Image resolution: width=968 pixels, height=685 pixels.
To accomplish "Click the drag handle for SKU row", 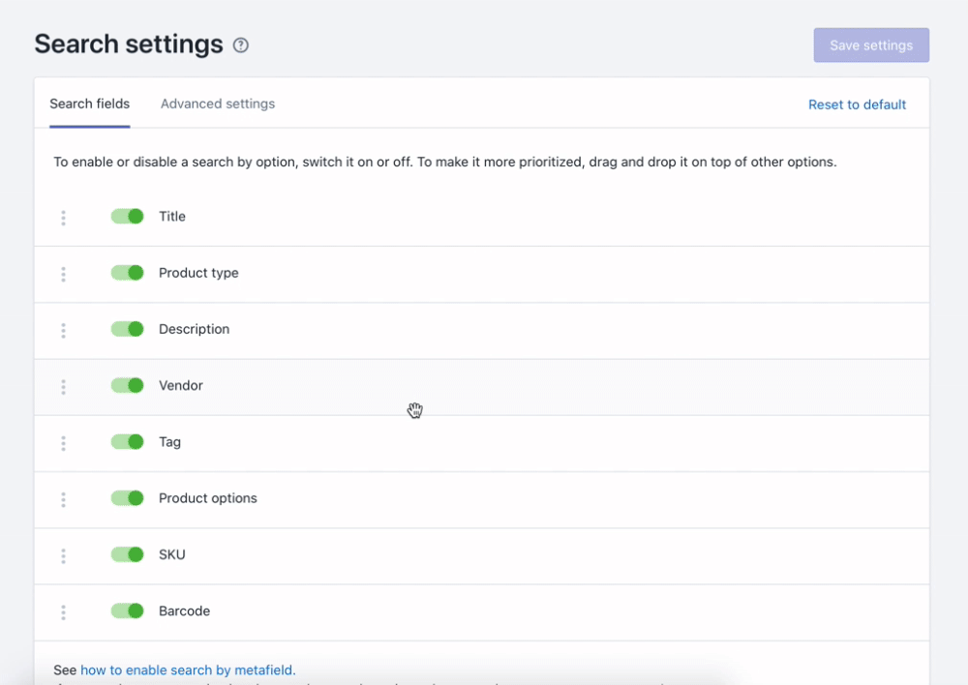I will (x=64, y=555).
